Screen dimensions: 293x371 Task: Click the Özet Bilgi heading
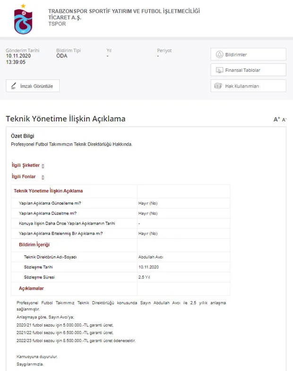tap(23, 136)
